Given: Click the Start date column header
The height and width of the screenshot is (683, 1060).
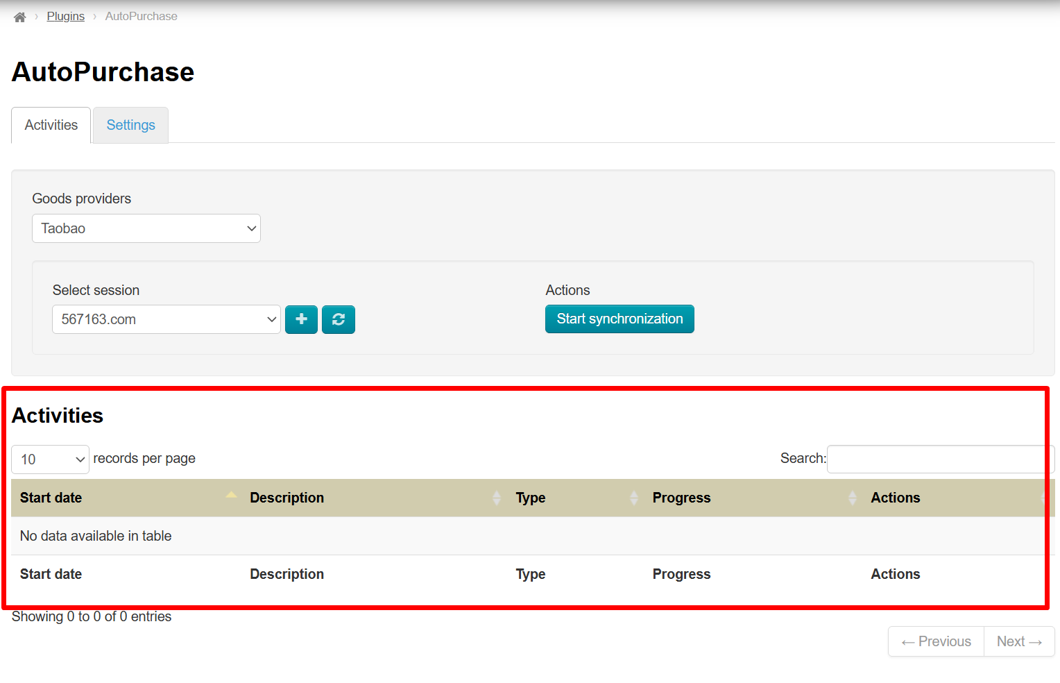Looking at the screenshot, I should 51,498.
